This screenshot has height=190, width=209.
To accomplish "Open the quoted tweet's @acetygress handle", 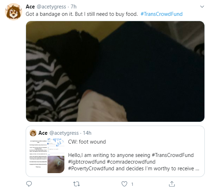I will point(64,133).
